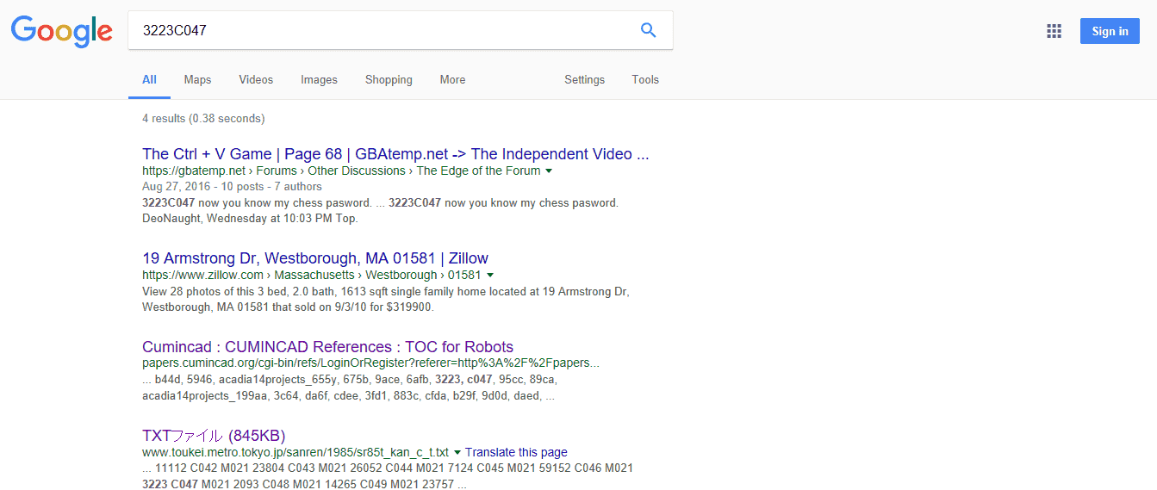1157x490 pixels.
Task: Open The Ctrl + V Game GBAtemp result
Action: (x=395, y=154)
